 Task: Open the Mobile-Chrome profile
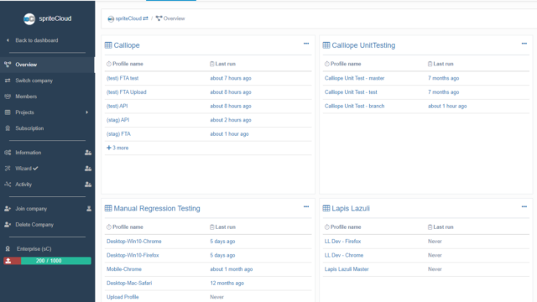pyautogui.click(x=124, y=269)
